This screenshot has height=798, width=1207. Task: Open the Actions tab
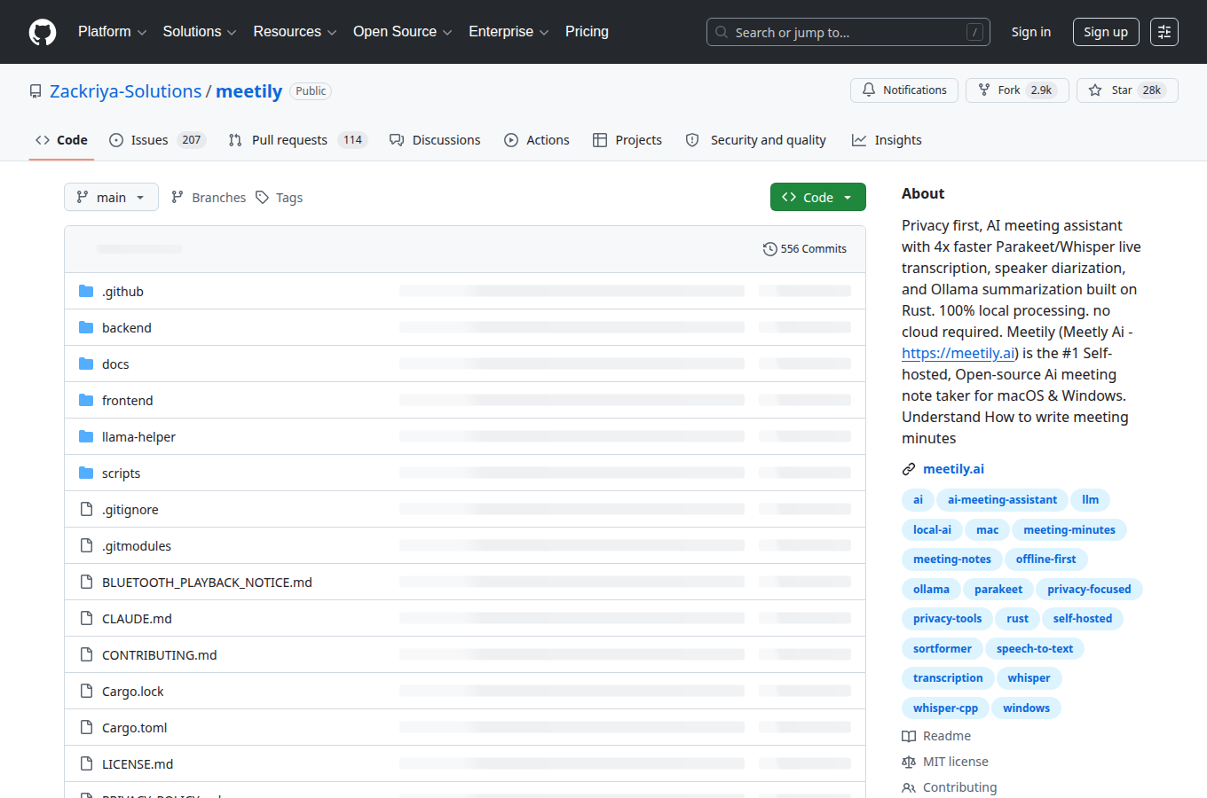pyautogui.click(x=537, y=140)
